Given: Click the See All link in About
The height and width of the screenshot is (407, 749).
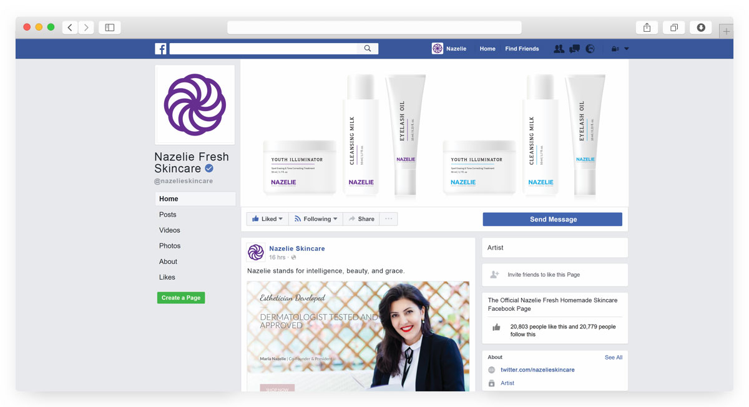Looking at the screenshot, I should [x=614, y=358].
